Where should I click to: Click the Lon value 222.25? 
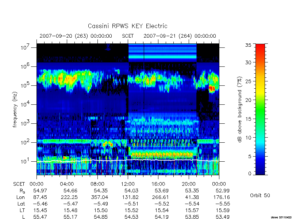click(x=69, y=197)
